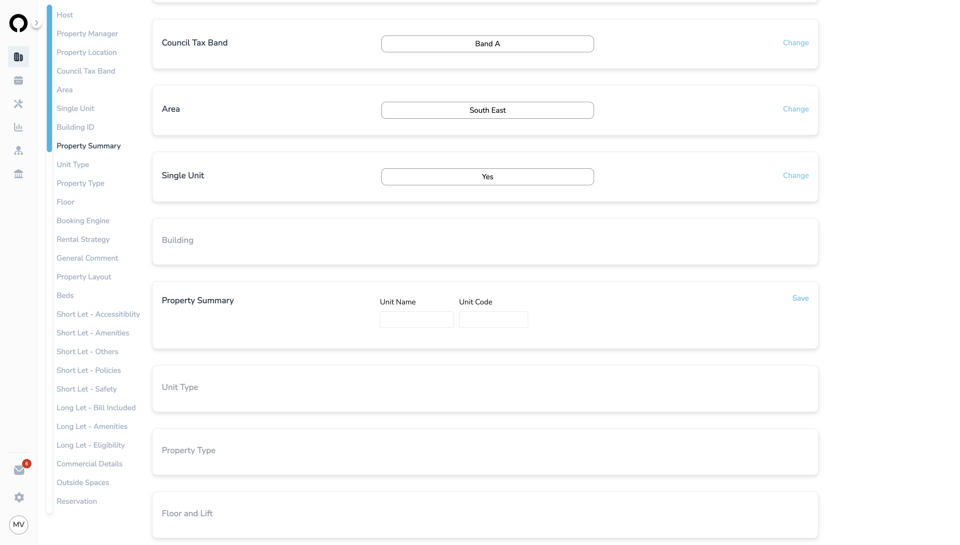Jump to Unit Type in section list
Screen dimensions: 960x545
(73, 165)
